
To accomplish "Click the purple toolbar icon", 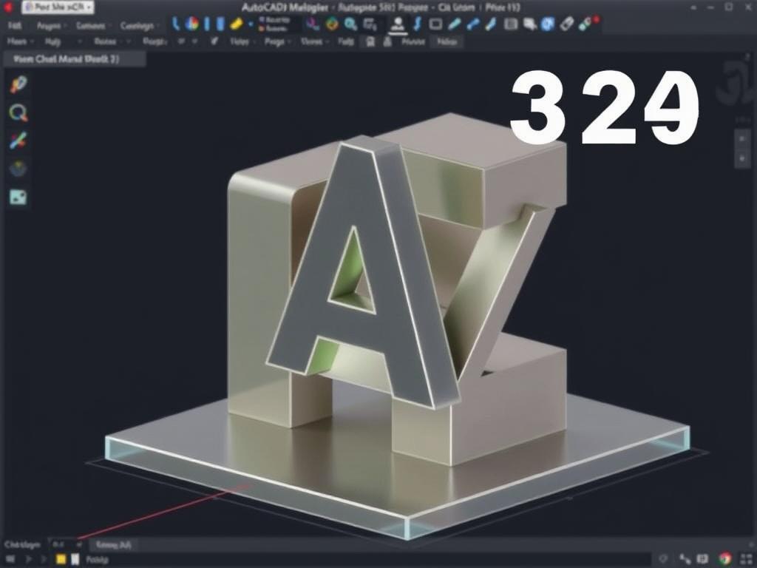I will pos(313,24).
